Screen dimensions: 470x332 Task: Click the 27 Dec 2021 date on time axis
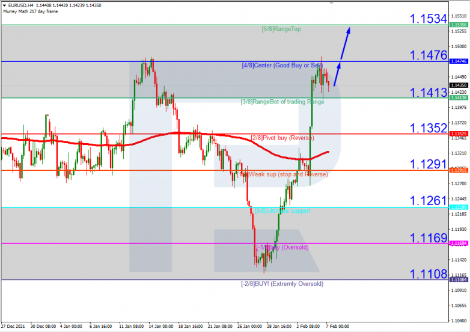coord(13,327)
